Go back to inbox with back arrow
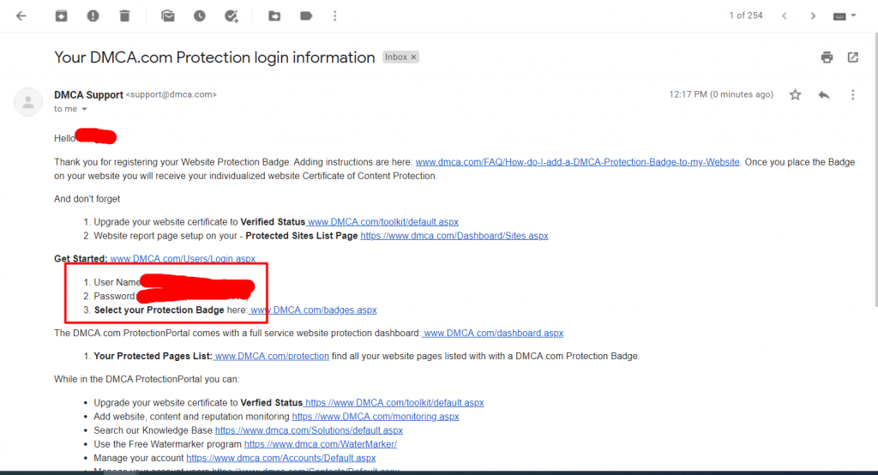The height and width of the screenshot is (475, 878). coord(21,15)
